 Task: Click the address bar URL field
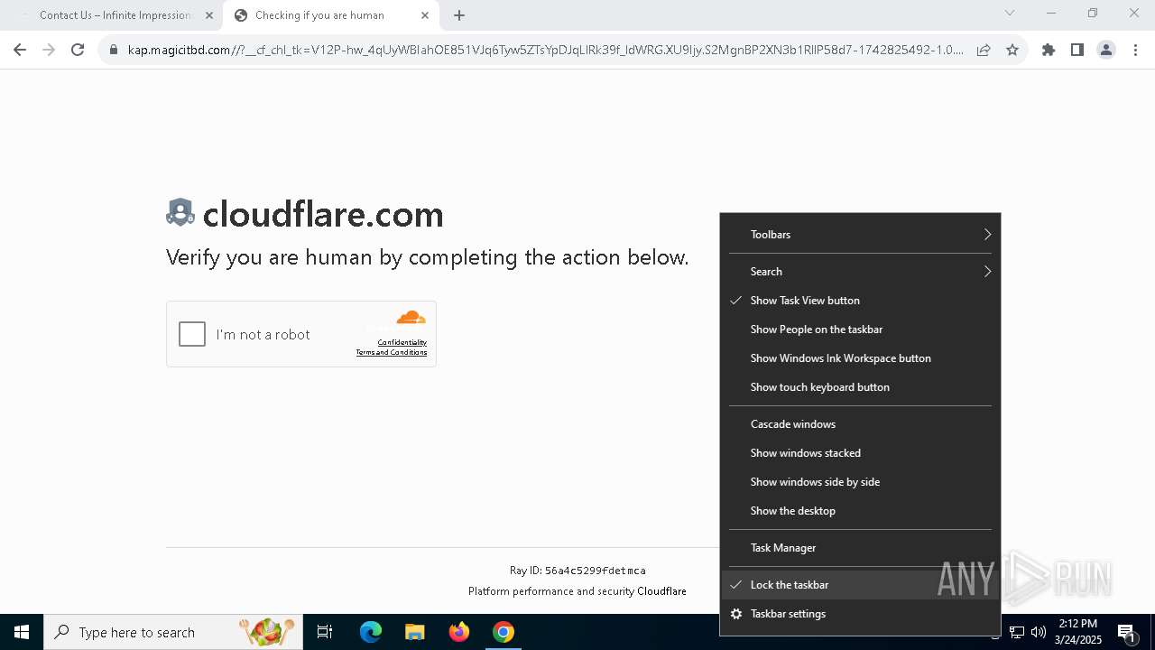(x=545, y=50)
